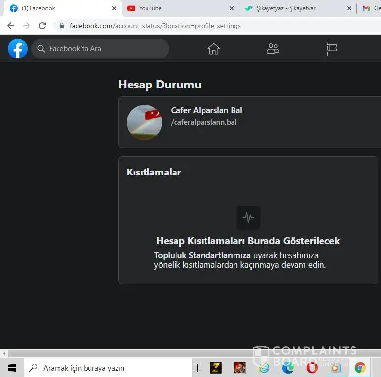Launch Opera from the taskbar
Screen dimensions: 381x377
(x=312, y=367)
